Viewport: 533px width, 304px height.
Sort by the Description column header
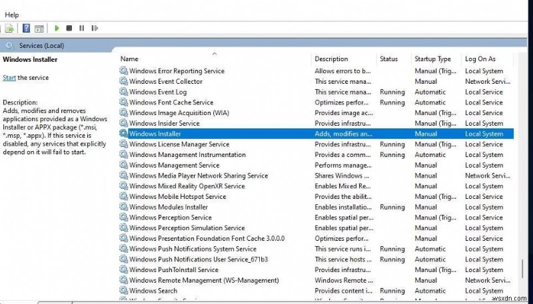pos(331,59)
